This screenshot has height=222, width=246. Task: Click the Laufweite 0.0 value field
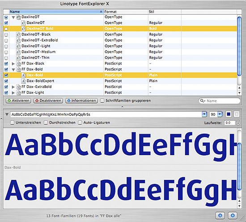pyautogui.click(x=230, y=123)
